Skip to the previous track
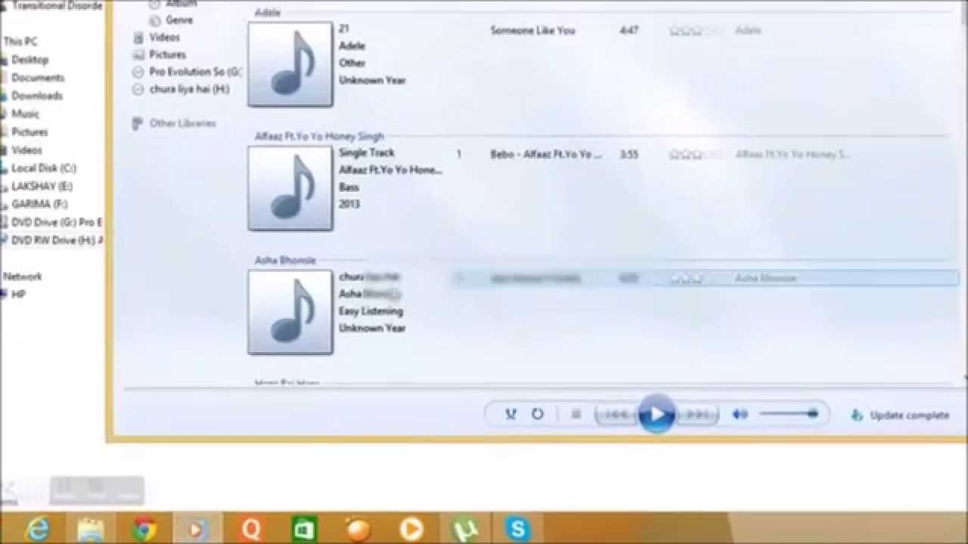This screenshot has height=544, width=968. (x=616, y=414)
